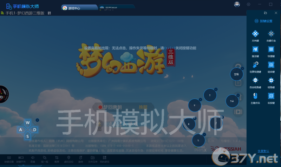Screen dimensions: 281x167
Task: Remove the J key mapping
Action: pyautogui.click(x=222, y=117)
